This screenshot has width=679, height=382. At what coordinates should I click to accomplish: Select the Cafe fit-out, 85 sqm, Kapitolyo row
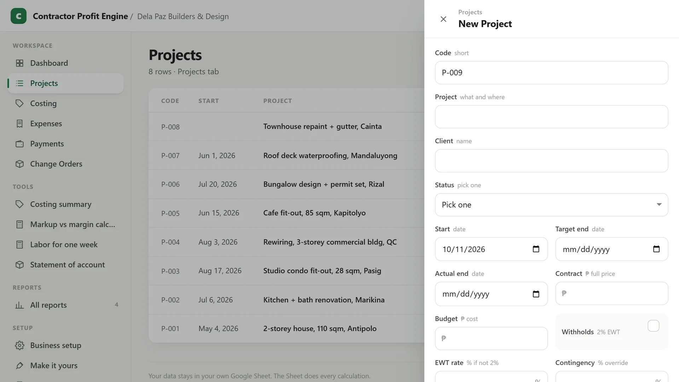point(286,213)
